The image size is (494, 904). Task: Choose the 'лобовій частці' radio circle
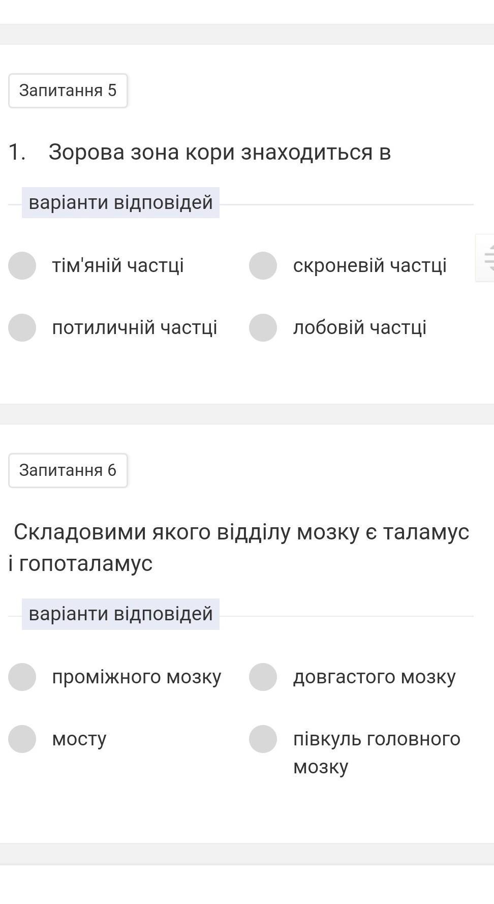(263, 327)
